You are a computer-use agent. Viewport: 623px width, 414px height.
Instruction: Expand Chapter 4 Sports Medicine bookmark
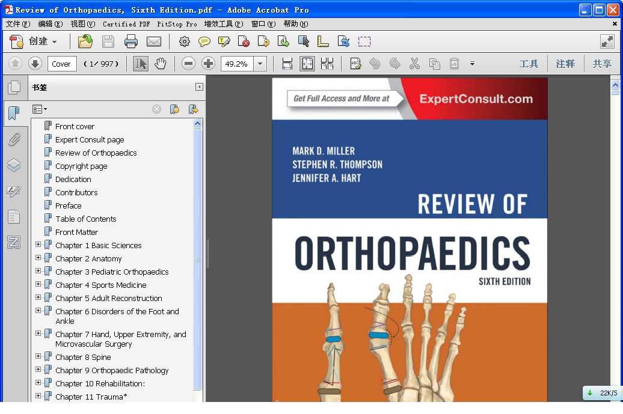[x=38, y=284]
